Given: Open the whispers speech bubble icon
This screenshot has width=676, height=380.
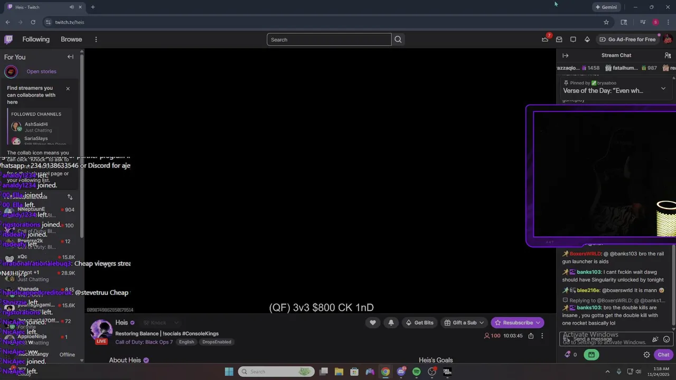Looking at the screenshot, I should tap(573, 39).
